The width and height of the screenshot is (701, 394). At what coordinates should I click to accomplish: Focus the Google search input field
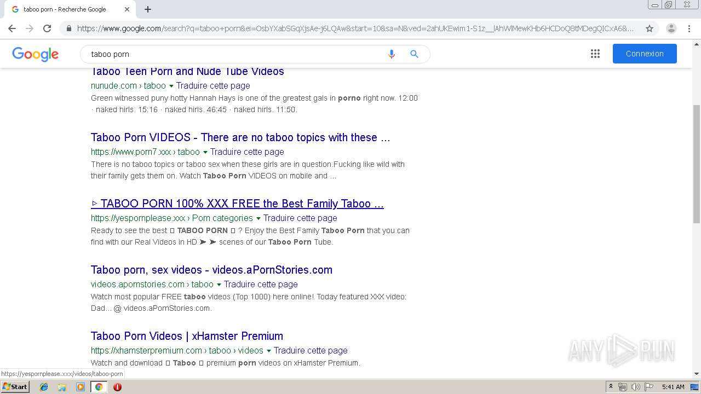coord(235,54)
